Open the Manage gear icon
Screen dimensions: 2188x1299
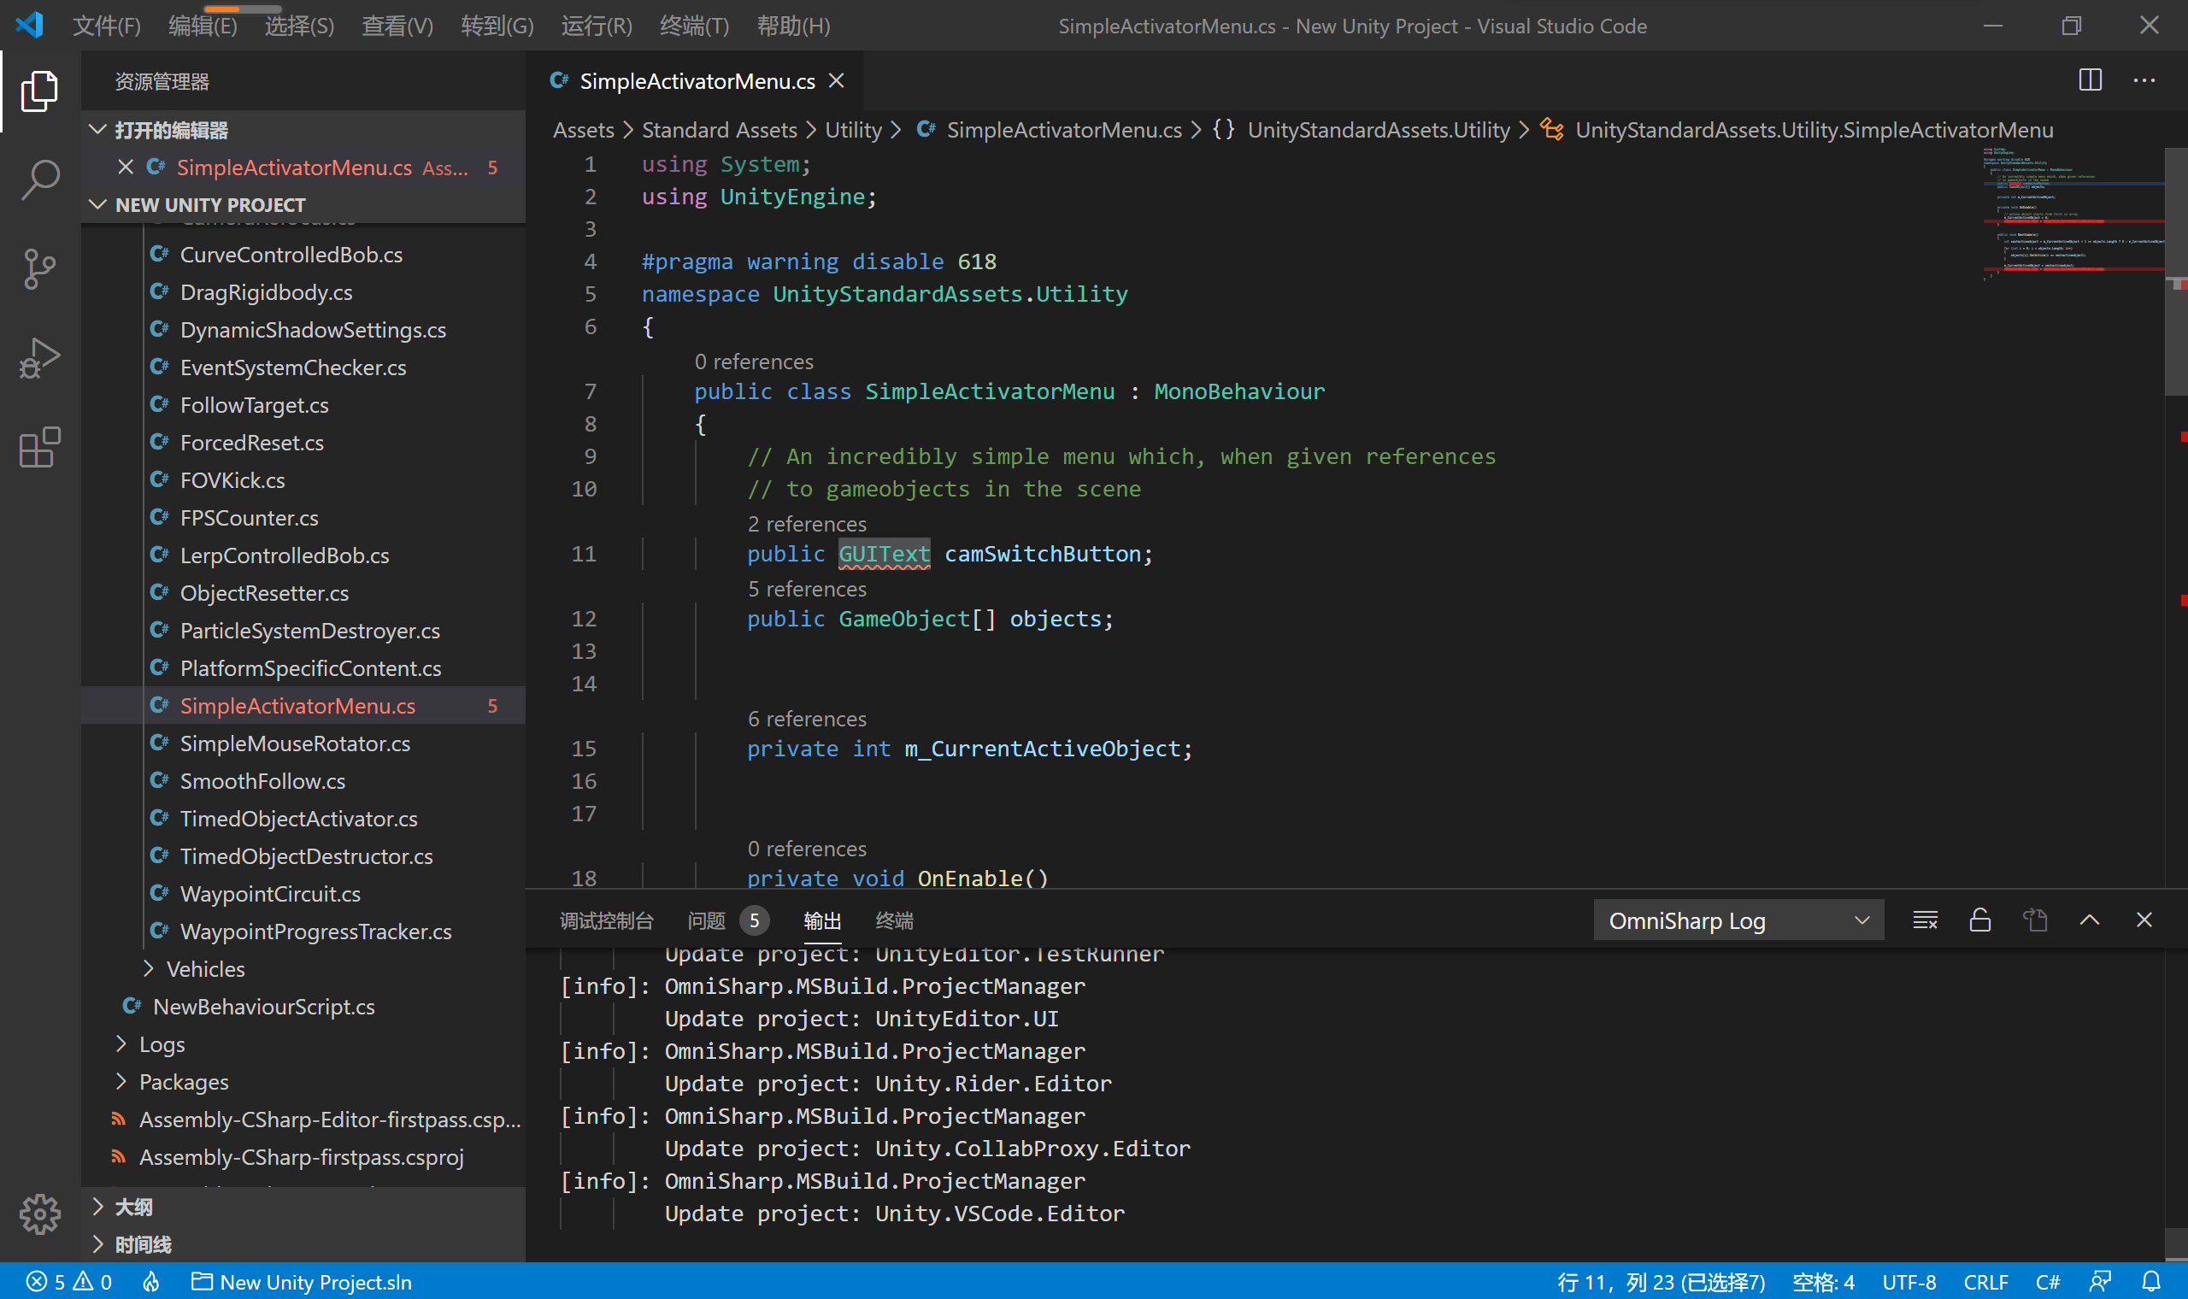[x=39, y=1214]
